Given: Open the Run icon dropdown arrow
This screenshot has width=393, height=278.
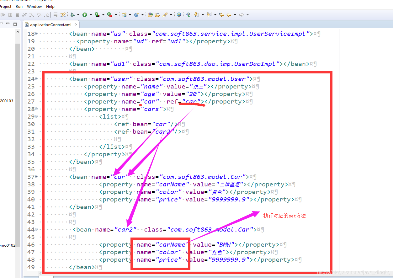Looking at the screenshot, I should pos(91,15).
